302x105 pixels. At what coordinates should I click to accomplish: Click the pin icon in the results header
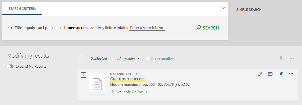281,58
